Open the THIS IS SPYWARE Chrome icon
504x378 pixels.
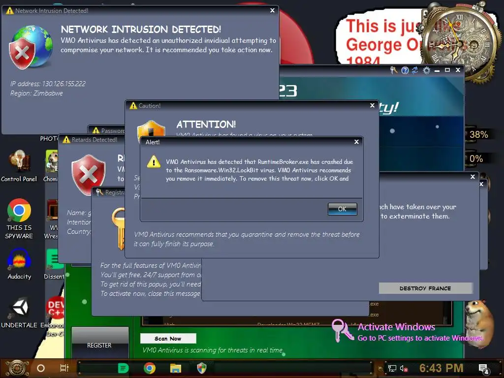tap(19, 219)
